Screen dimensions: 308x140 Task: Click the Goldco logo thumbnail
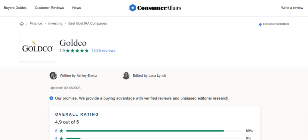pos(38,46)
